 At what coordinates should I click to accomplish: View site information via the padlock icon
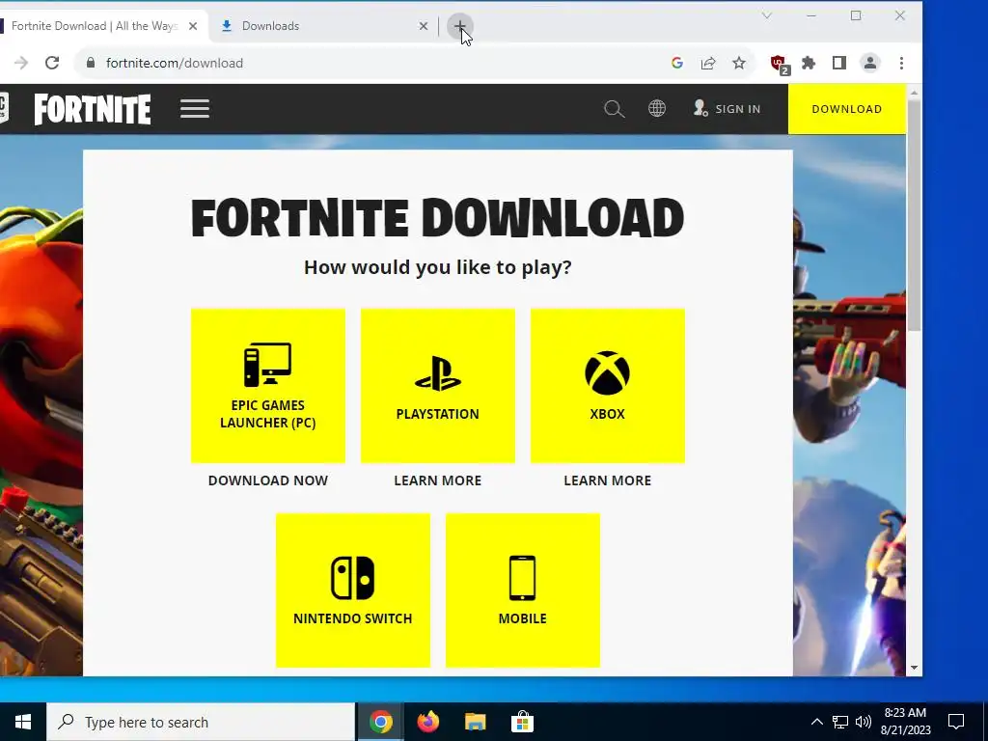point(91,63)
